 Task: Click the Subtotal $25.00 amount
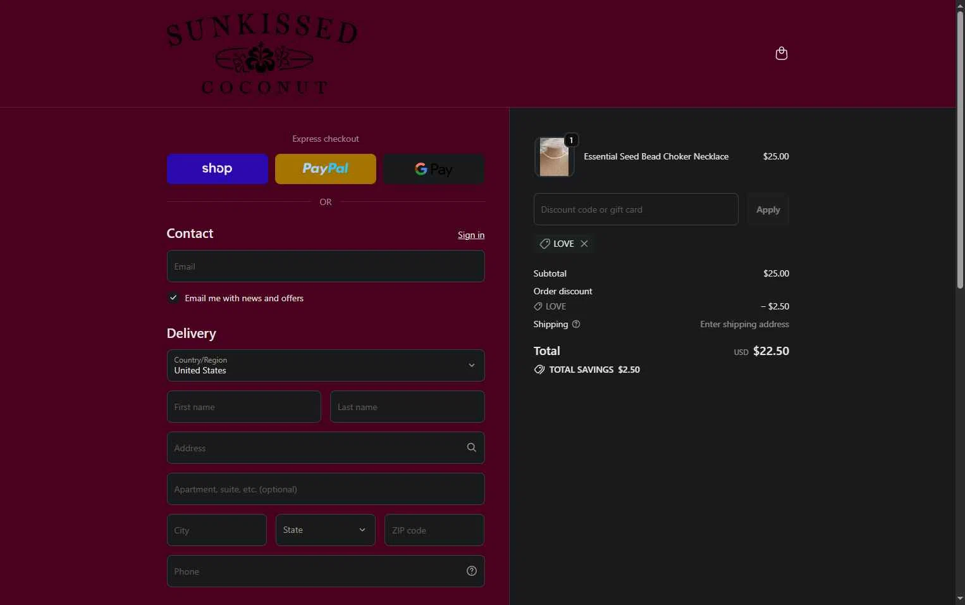coord(776,273)
